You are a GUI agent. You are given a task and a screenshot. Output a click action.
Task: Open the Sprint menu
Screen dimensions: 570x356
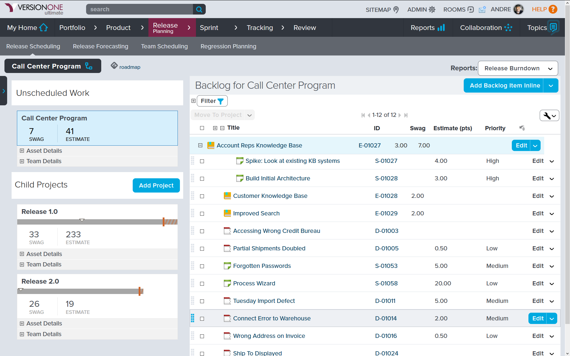coord(209,28)
